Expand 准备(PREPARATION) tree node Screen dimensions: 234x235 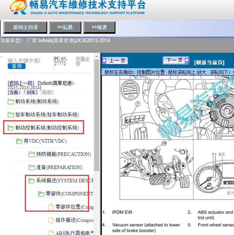(x=59, y=168)
